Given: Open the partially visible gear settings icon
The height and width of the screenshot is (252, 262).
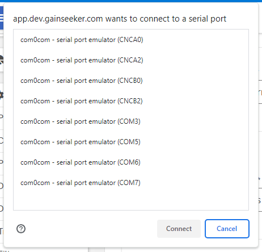Looking at the screenshot, I should 2,95.
